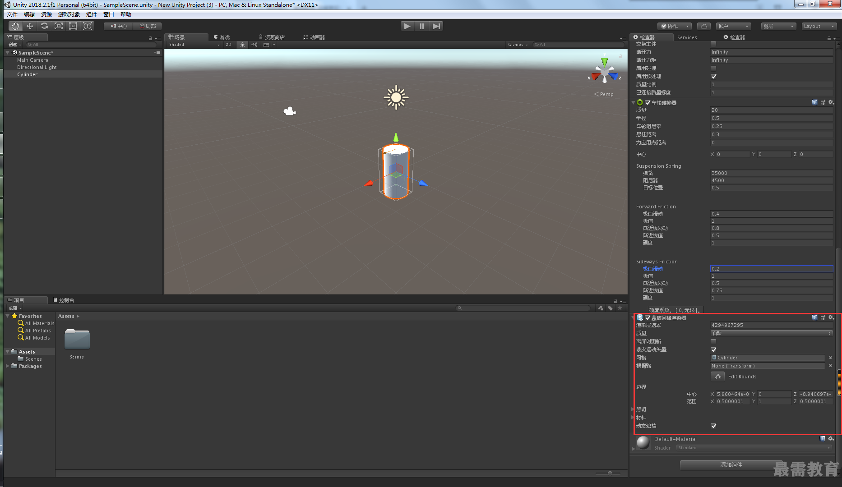
Task: Select the Rect transform tool
Action: [x=73, y=26]
